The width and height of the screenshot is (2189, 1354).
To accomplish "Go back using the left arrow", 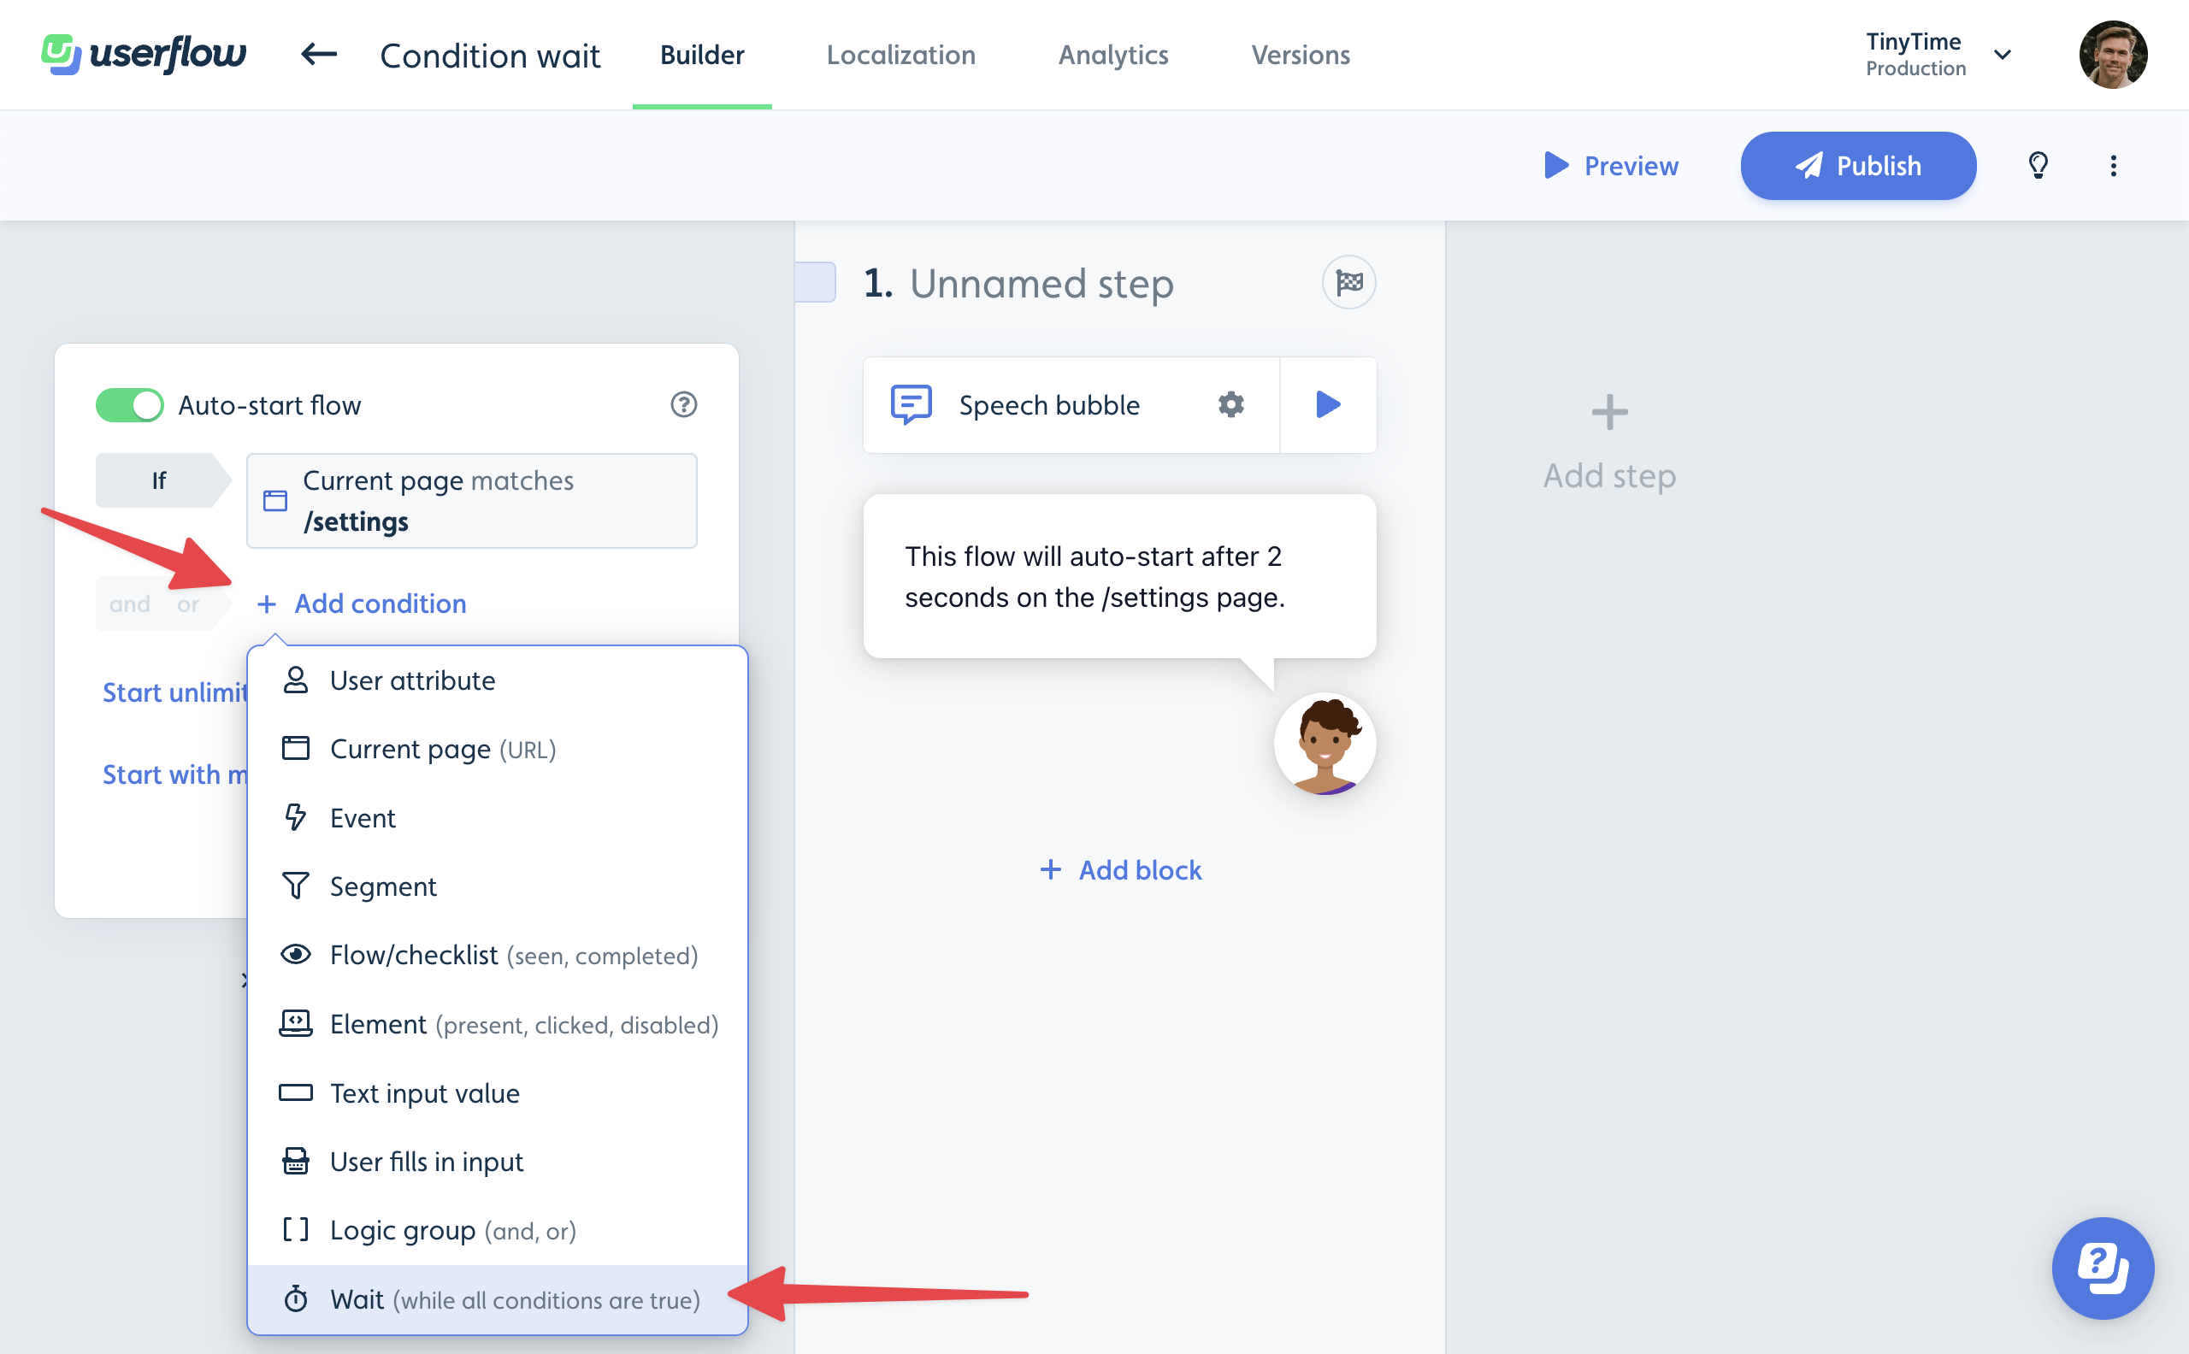I will coord(318,55).
